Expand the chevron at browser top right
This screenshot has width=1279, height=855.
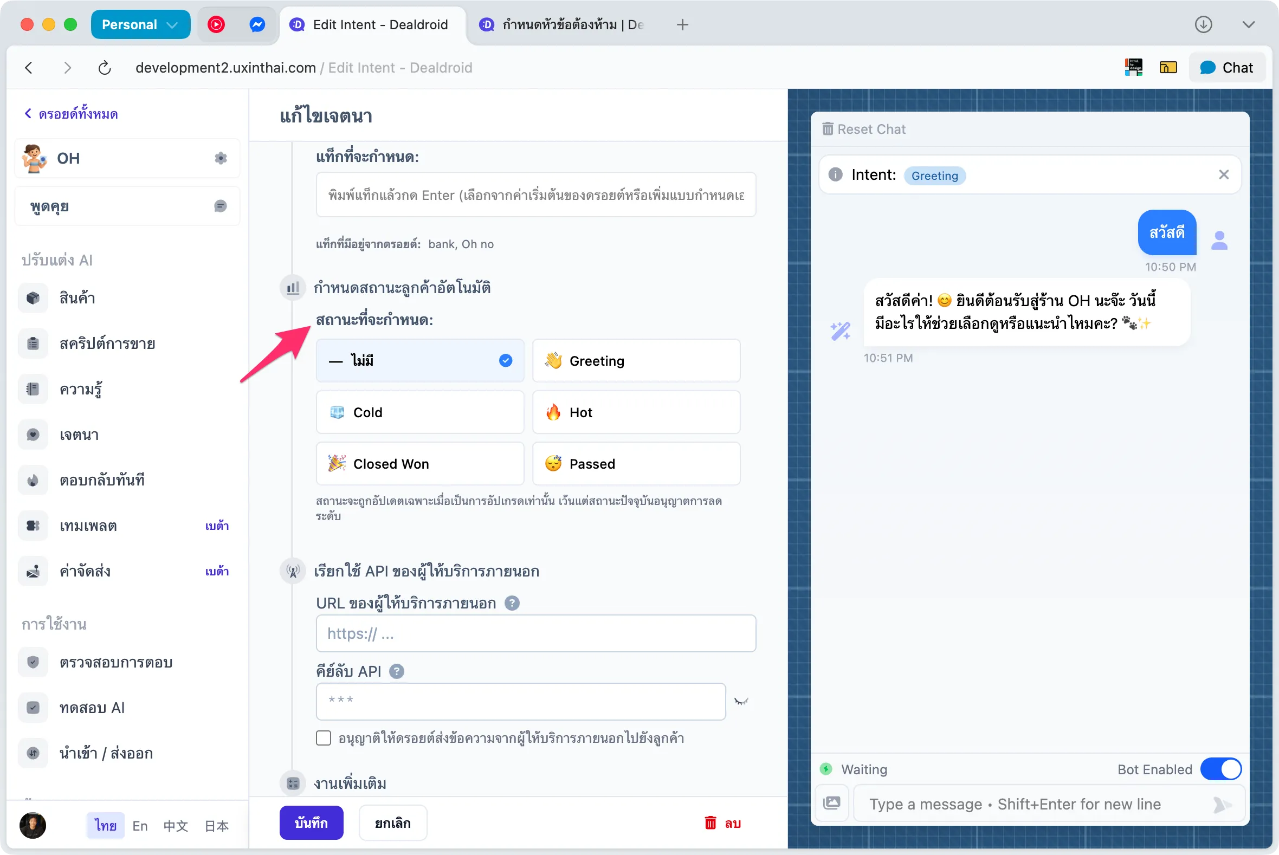[1249, 24]
